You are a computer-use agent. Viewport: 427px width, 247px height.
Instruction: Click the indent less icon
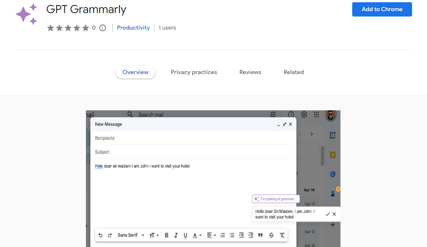coord(241,235)
